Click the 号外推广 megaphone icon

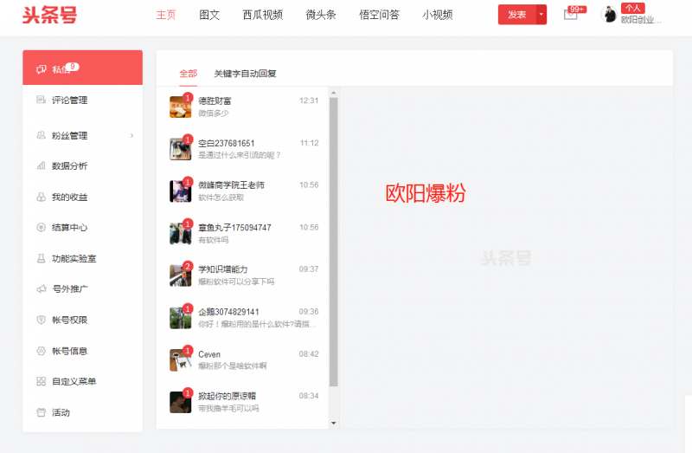click(x=41, y=289)
